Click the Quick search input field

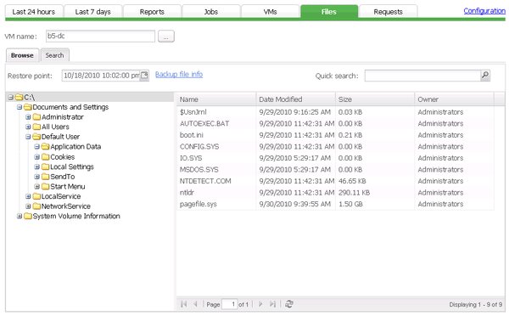(x=422, y=76)
